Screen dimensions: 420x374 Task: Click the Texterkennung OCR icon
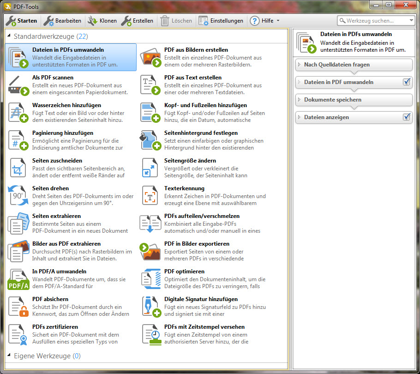[150, 196]
